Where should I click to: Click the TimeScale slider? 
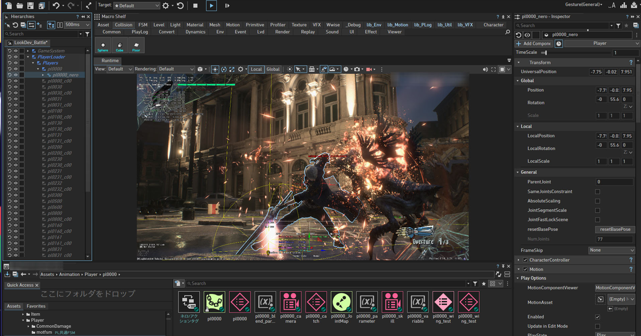[x=545, y=53]
